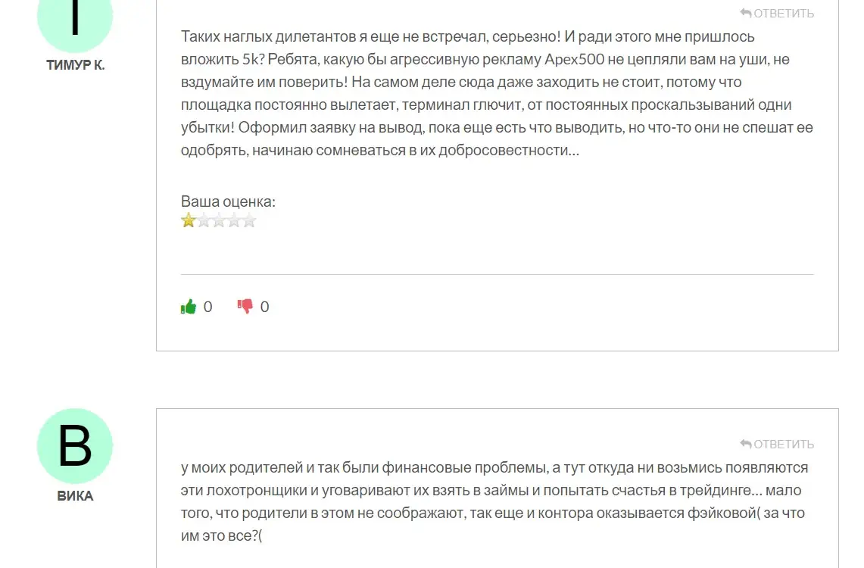Select the second rating star
The height and width of the screenshot is (568, 864).
[204, 220]
